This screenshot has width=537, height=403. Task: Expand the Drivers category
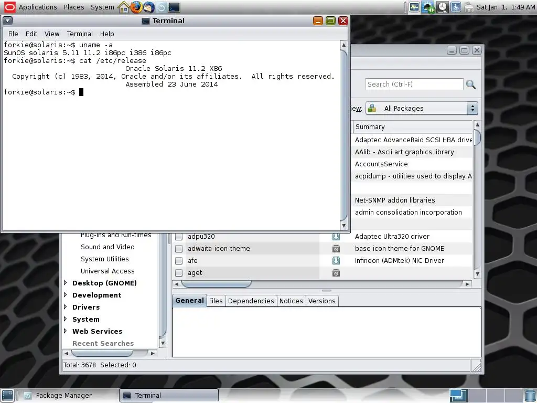(66, 306)
